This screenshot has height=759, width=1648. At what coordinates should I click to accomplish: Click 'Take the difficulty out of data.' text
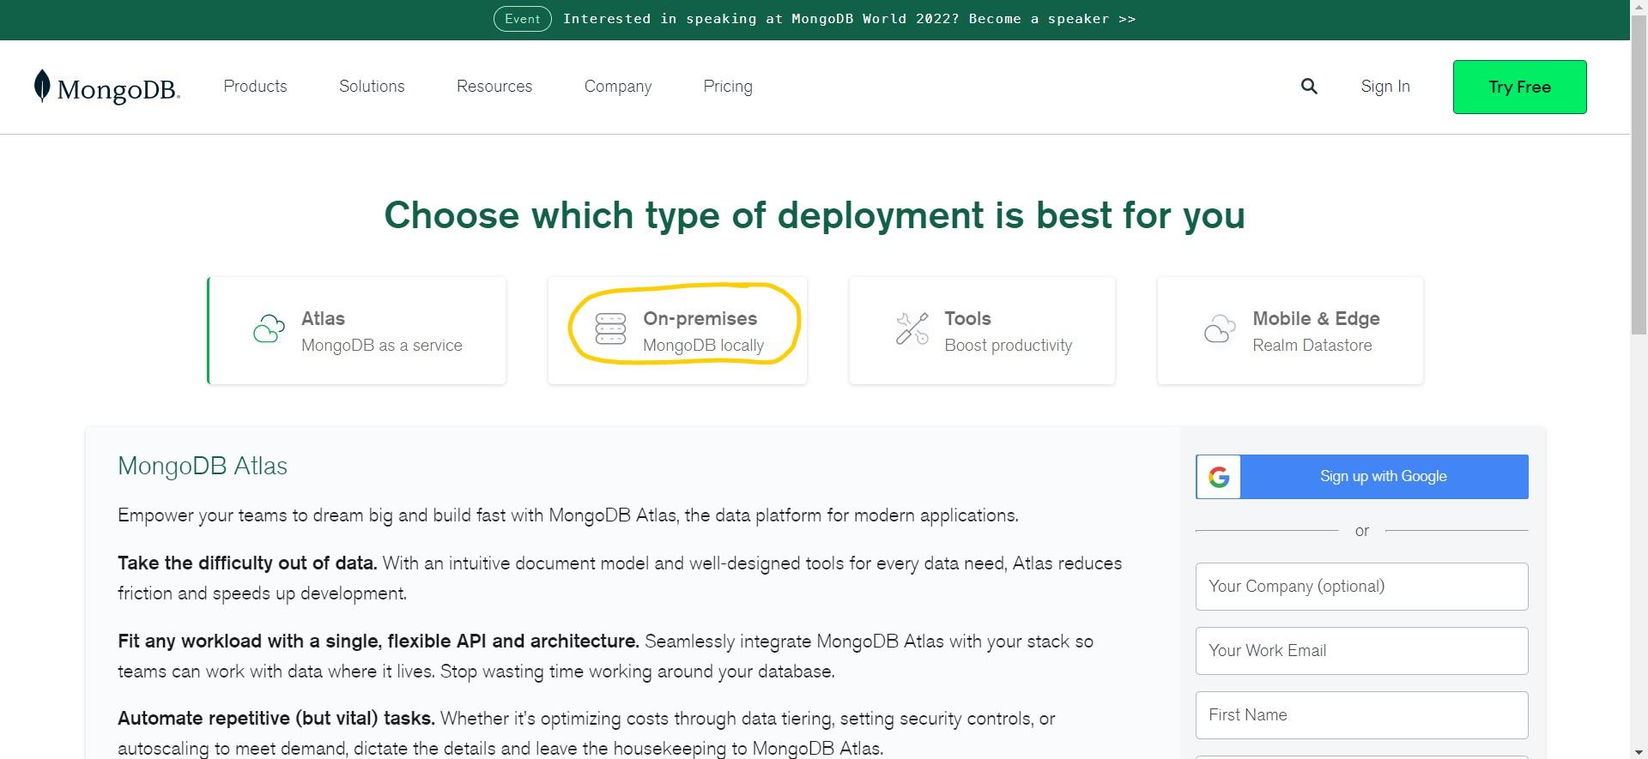247,563
